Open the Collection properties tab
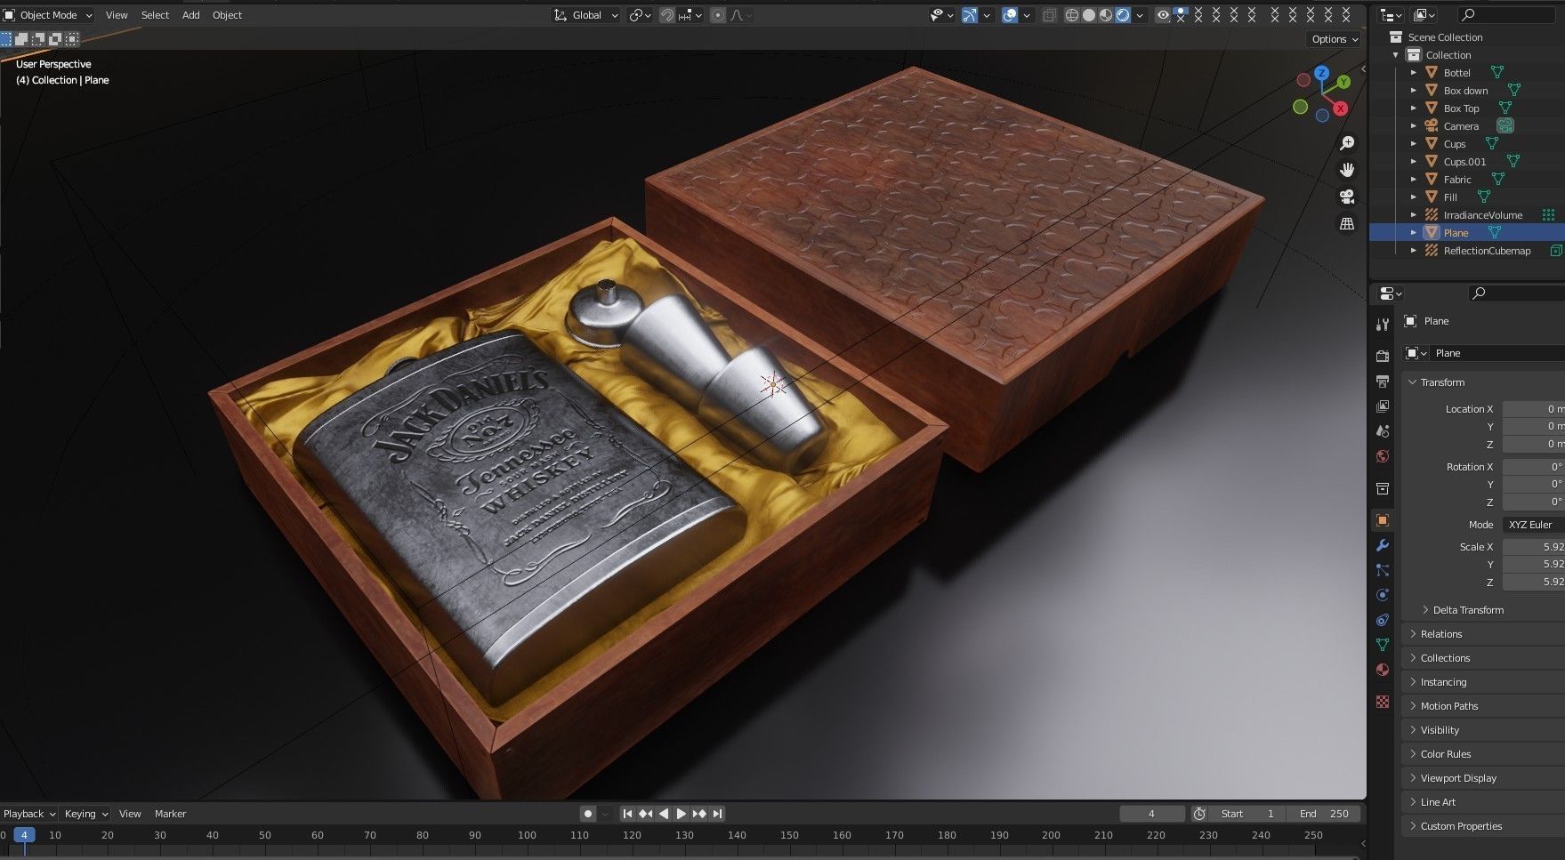Viewport: 1565px width, 860px height. [x=1382, y=488]
